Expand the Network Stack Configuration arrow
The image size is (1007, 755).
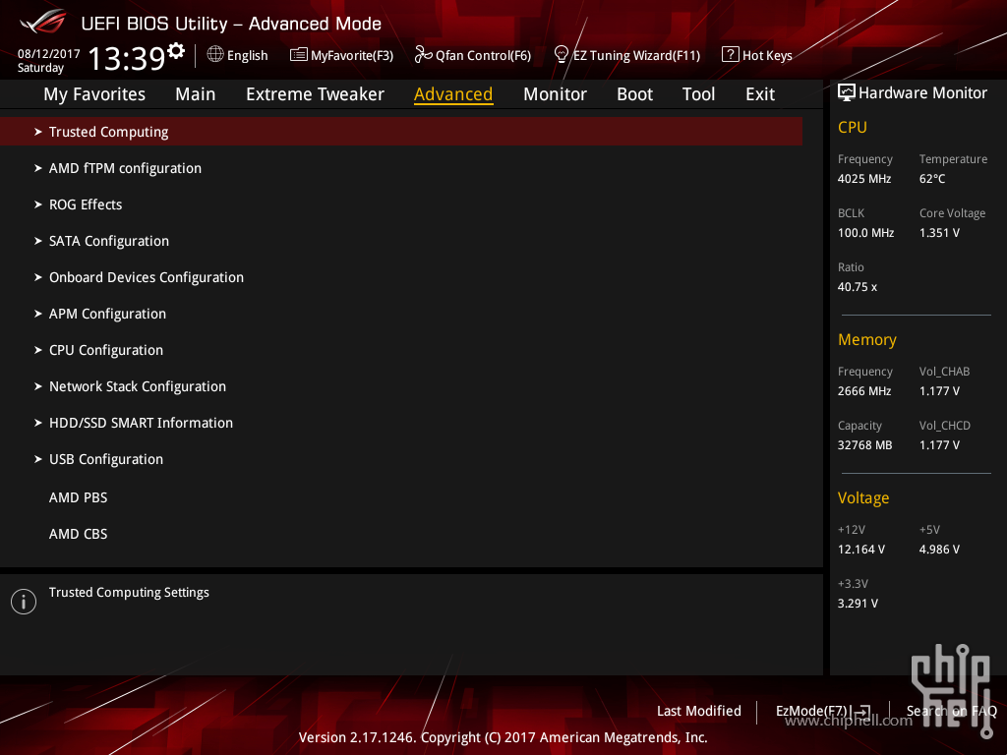(x=38, y=386)
